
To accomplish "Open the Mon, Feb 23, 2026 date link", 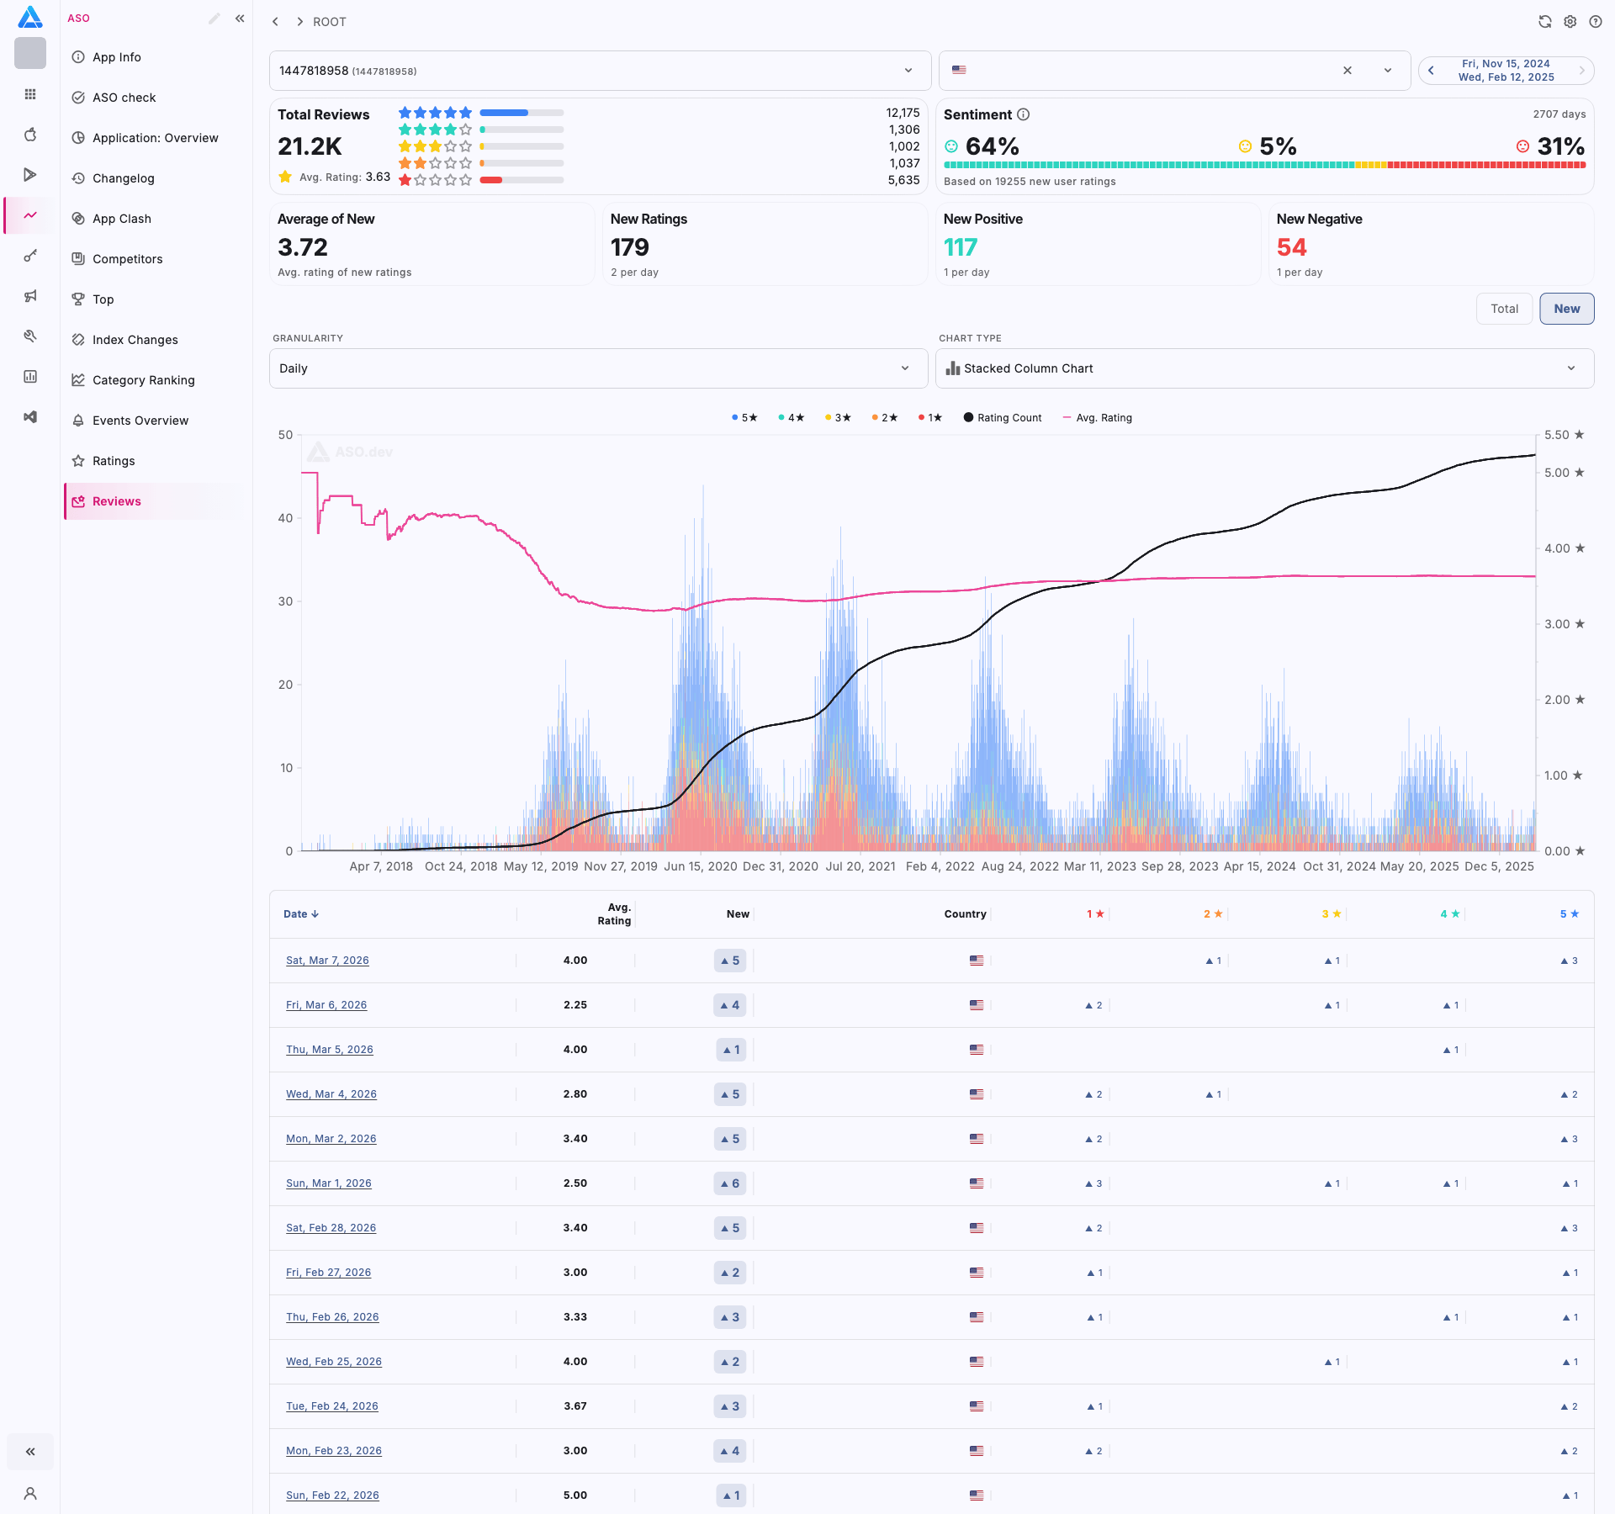I will (334, 1451).
